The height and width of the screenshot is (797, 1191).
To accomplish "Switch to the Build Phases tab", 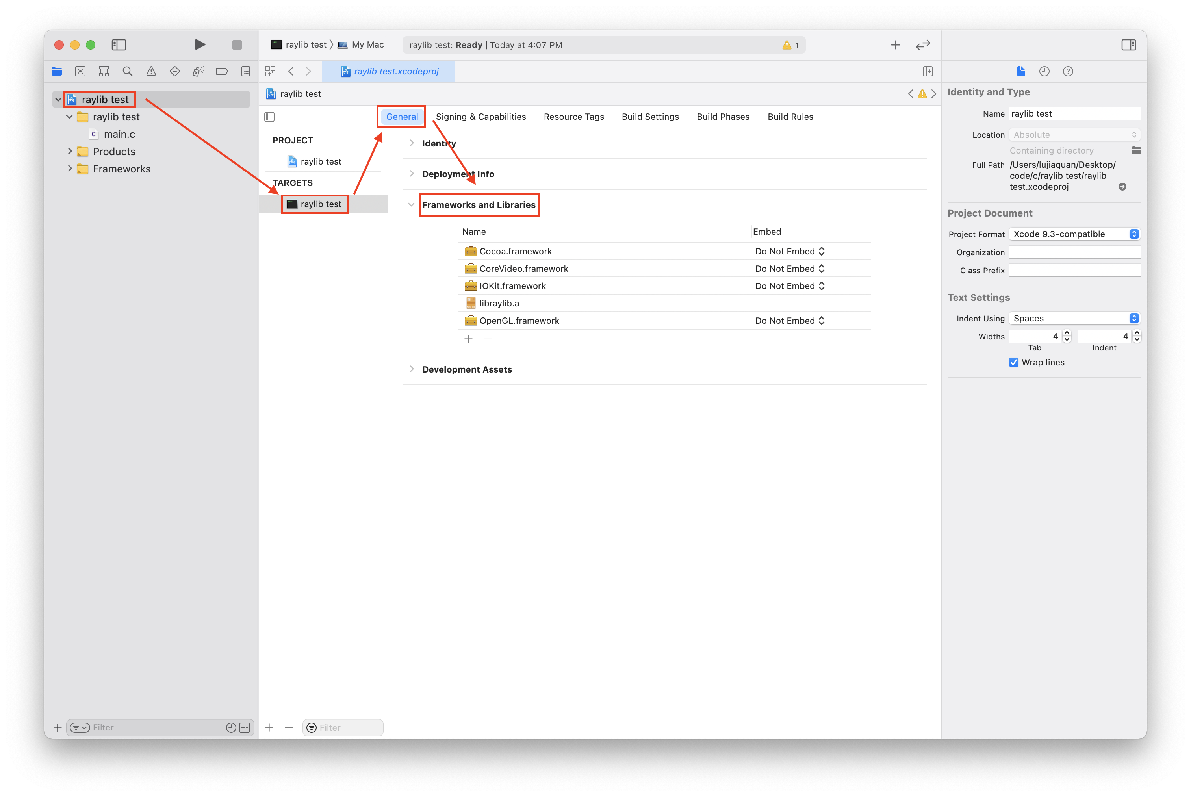I will tap(722, 117).
